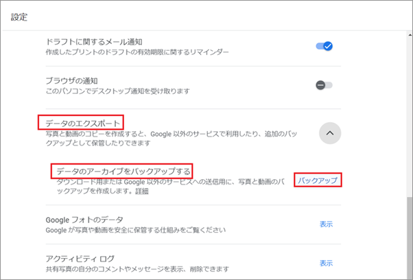
Task: Click the ブラウザの通知 title
Action: (71, 80)
